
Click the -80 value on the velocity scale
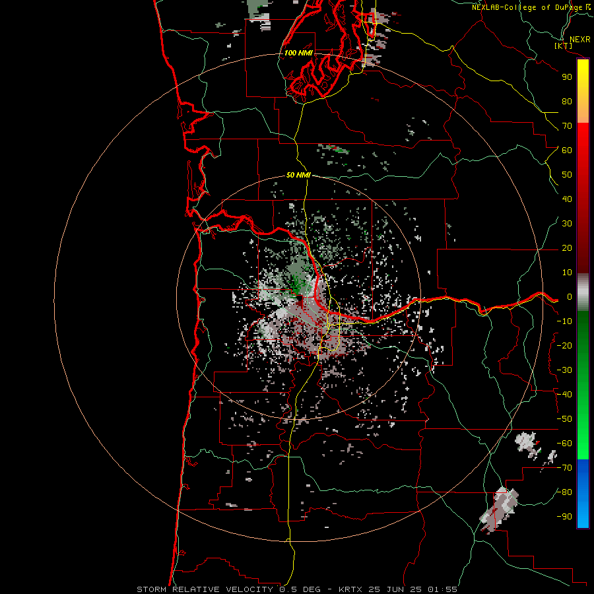coord(564,492)
